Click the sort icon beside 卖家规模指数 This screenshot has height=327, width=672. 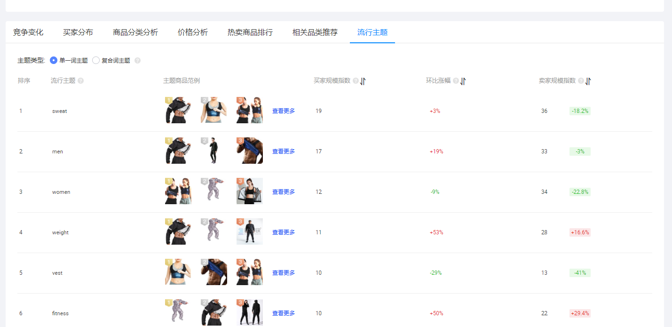[588, 80]
